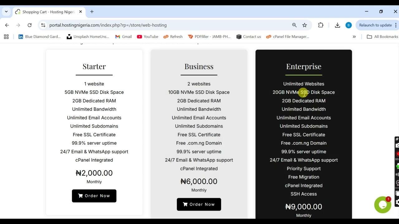Open the browser zoom magnifier icon
The width and height of the screenshot is (399, 224).
(x=294, y=25)
